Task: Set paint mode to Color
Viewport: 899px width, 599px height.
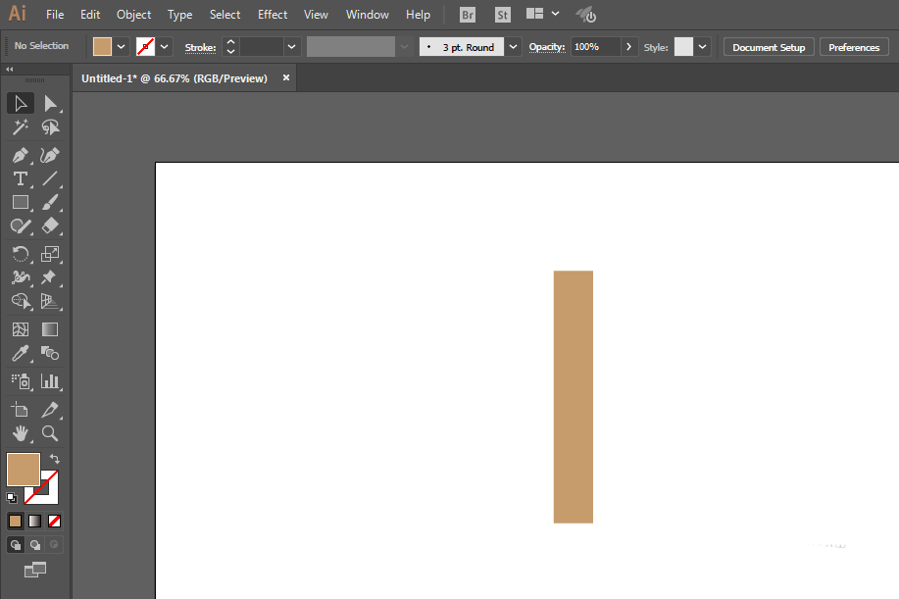Action: coord(16,521)
